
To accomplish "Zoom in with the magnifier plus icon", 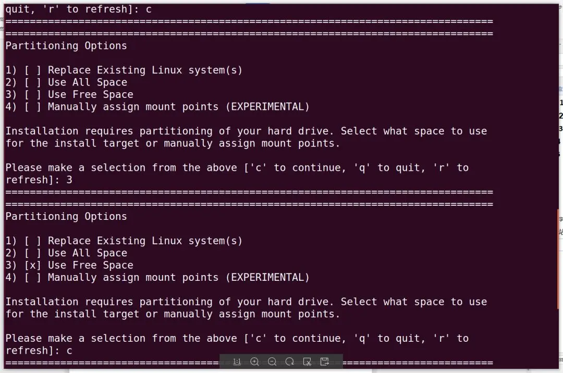I will coord(254,362).
